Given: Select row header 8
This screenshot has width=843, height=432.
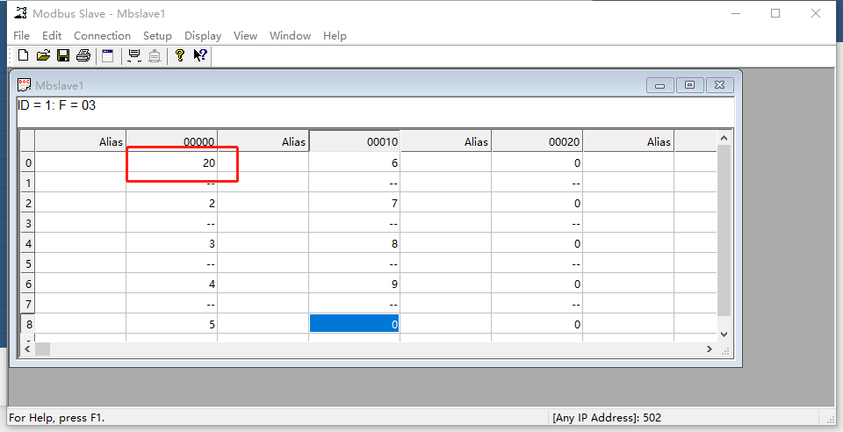Looking at the screenshot, I should [28, 323].
